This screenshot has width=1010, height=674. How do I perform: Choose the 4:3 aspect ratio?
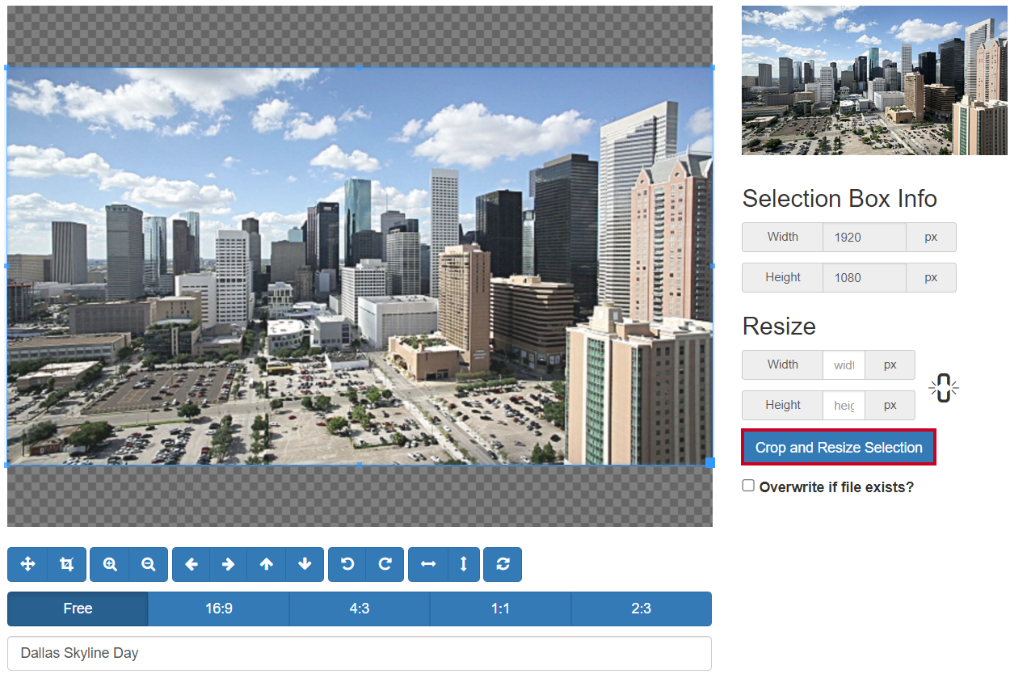360,609
